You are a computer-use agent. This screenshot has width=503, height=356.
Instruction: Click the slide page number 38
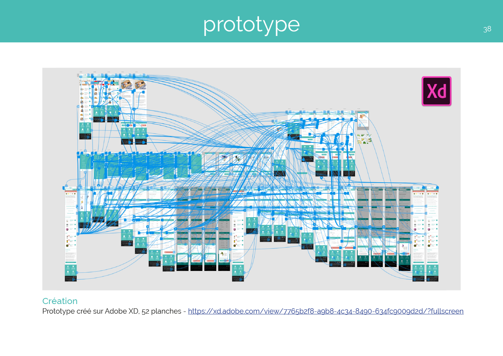click(487, 29)
